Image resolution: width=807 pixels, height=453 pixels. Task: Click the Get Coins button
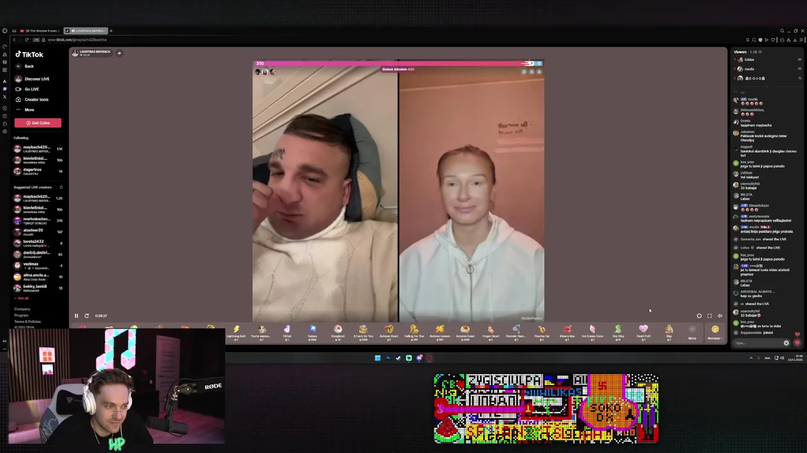pyautogui.click(x=38, y=123)
